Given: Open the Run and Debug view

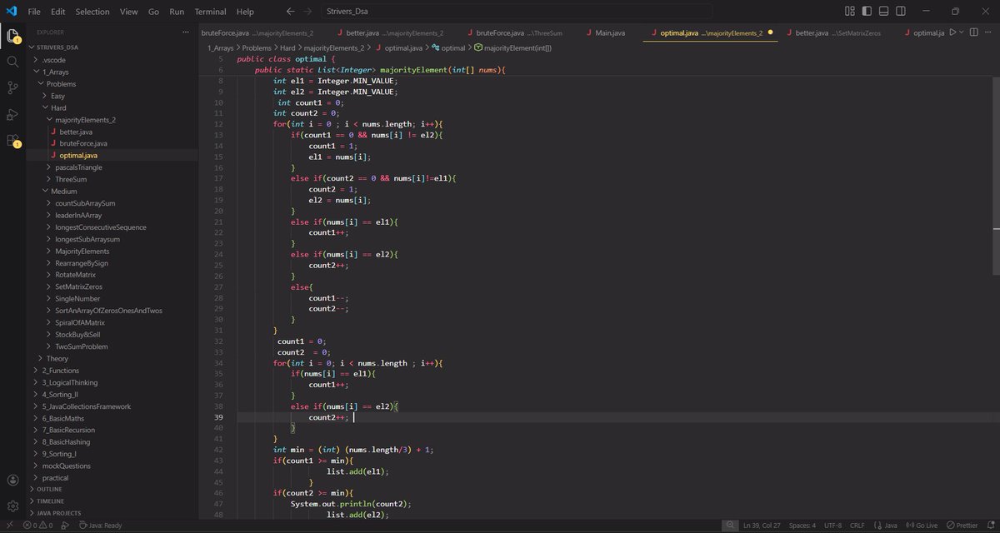Looking at the screenshot, I should click(12, 114).
